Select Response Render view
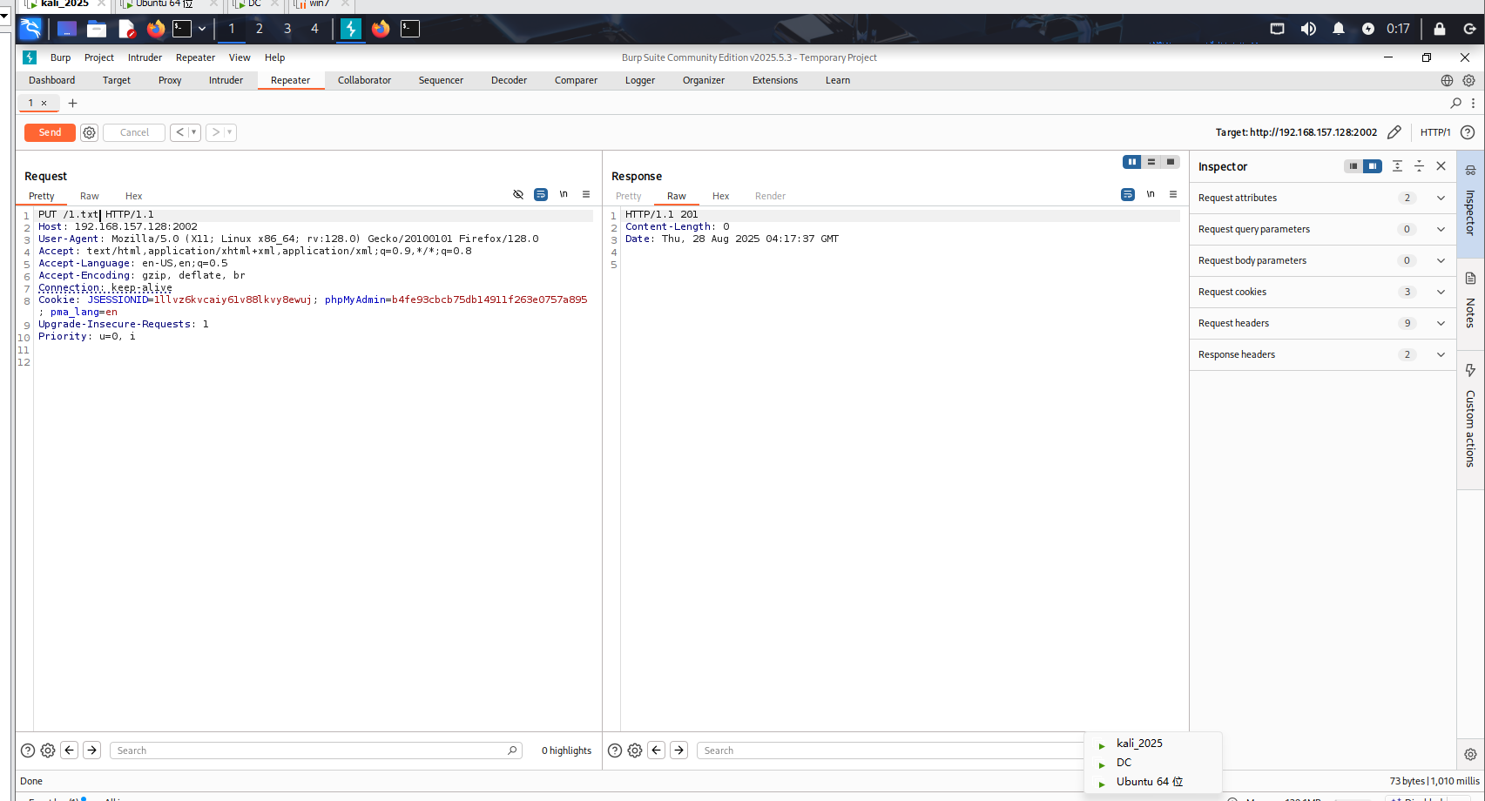1485x801 pixels. pos(770,196)
